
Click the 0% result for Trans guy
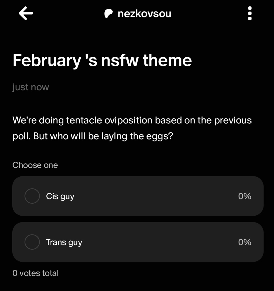245,242
